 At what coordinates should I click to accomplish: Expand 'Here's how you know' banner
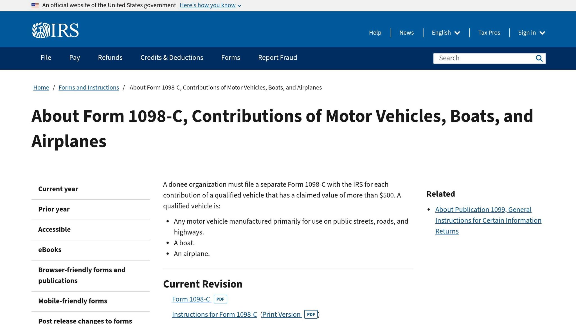(210, 5)
